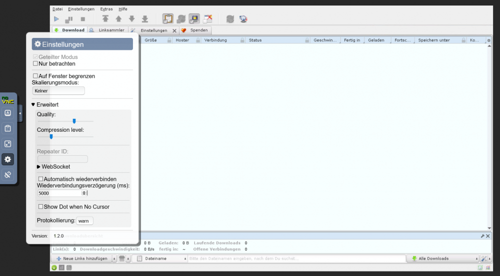Show extra keys in noVNC sidebar

coord(7,113)
